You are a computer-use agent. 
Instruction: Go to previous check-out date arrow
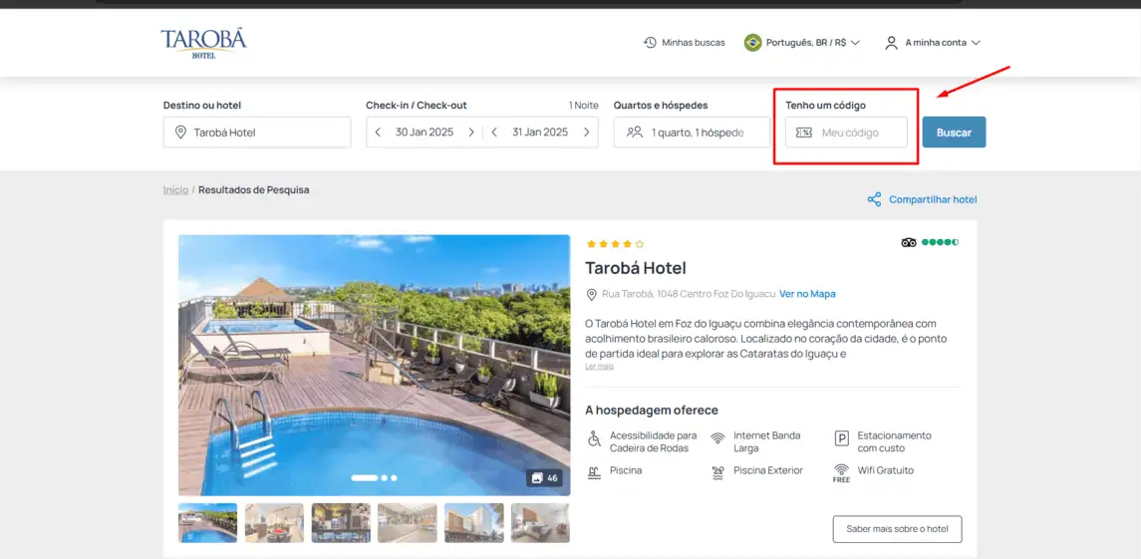(494, 133)
